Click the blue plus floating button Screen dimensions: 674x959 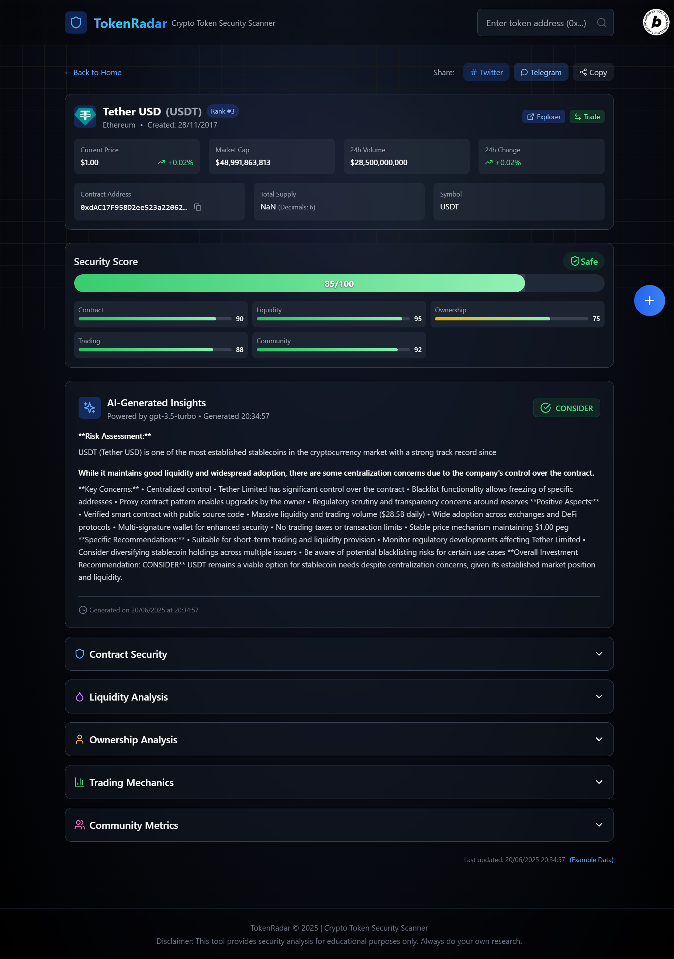649,300
